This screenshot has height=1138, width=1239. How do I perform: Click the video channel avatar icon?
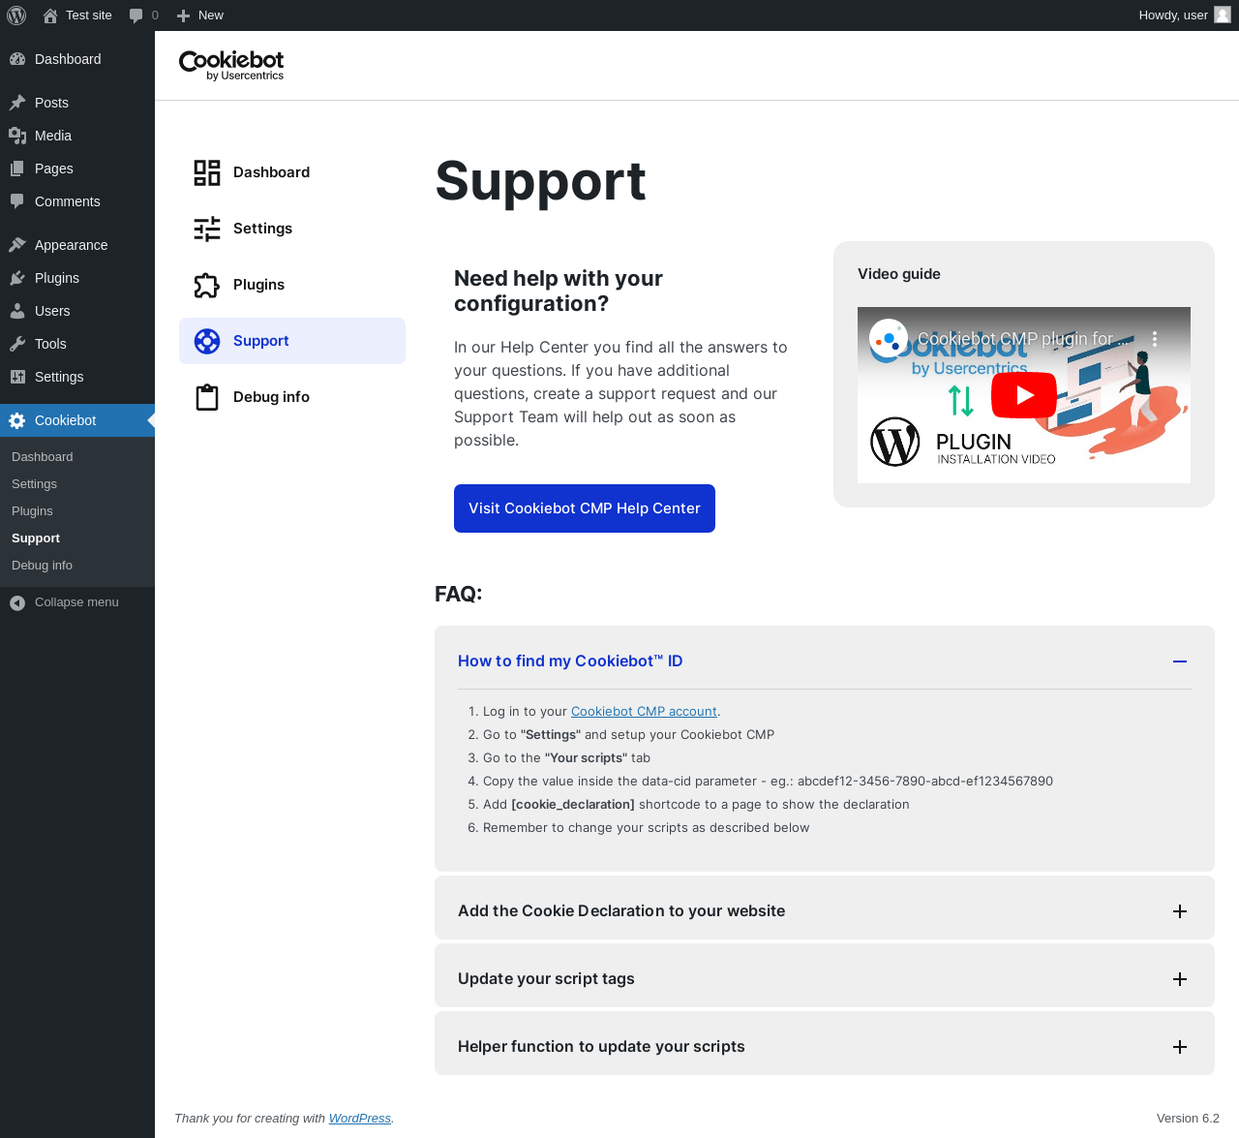click(x=889, y=339)
